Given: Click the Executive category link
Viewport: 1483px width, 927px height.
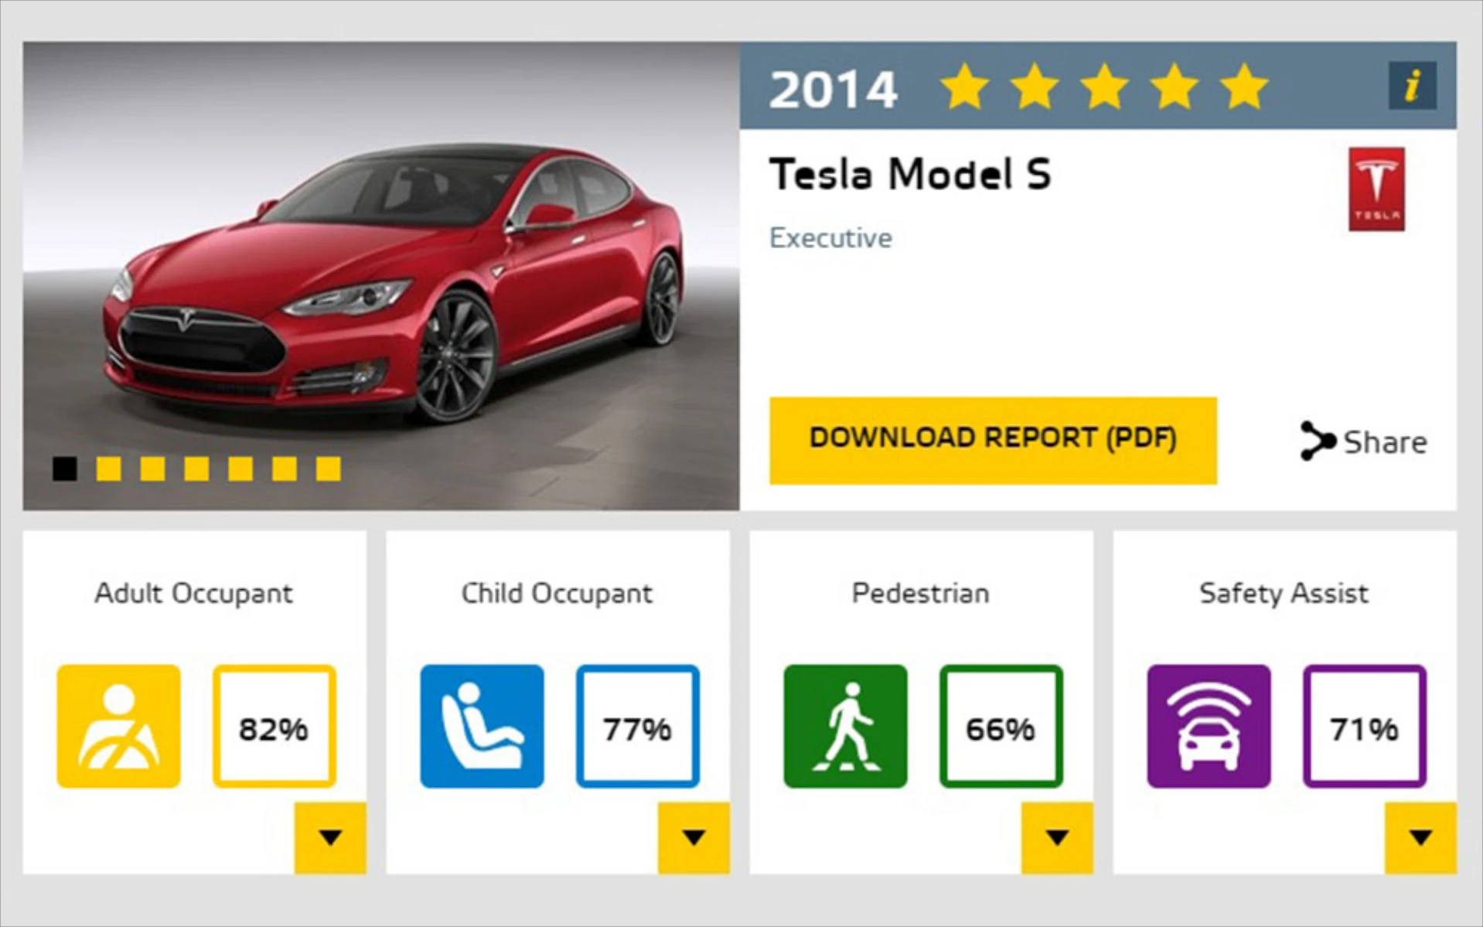Looking at the screenshot, I should click(830, 238).
